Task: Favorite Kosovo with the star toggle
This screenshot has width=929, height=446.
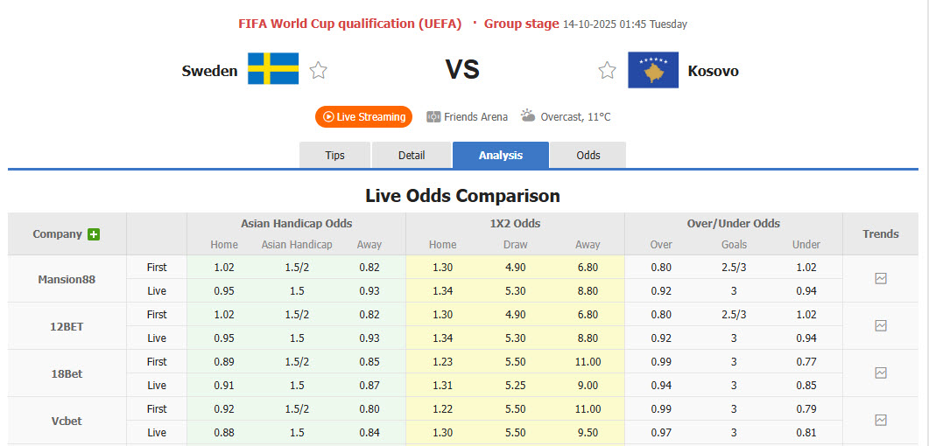Action: 607,71
